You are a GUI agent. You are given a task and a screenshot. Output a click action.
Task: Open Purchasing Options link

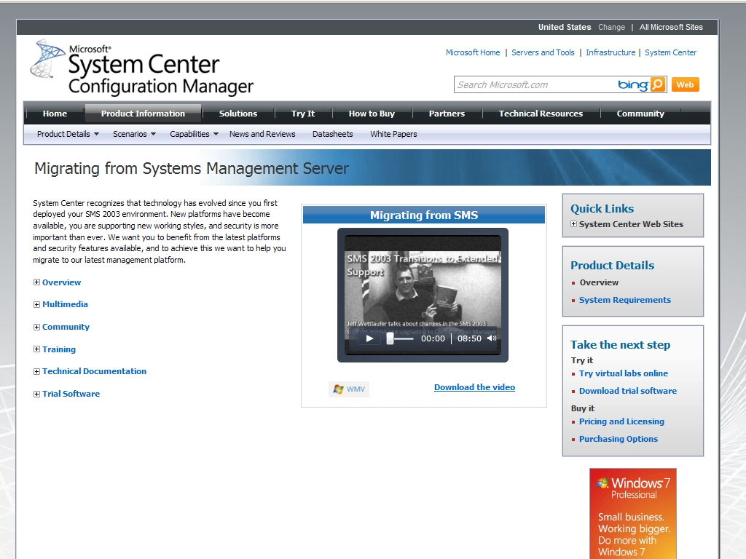(618, 439)
